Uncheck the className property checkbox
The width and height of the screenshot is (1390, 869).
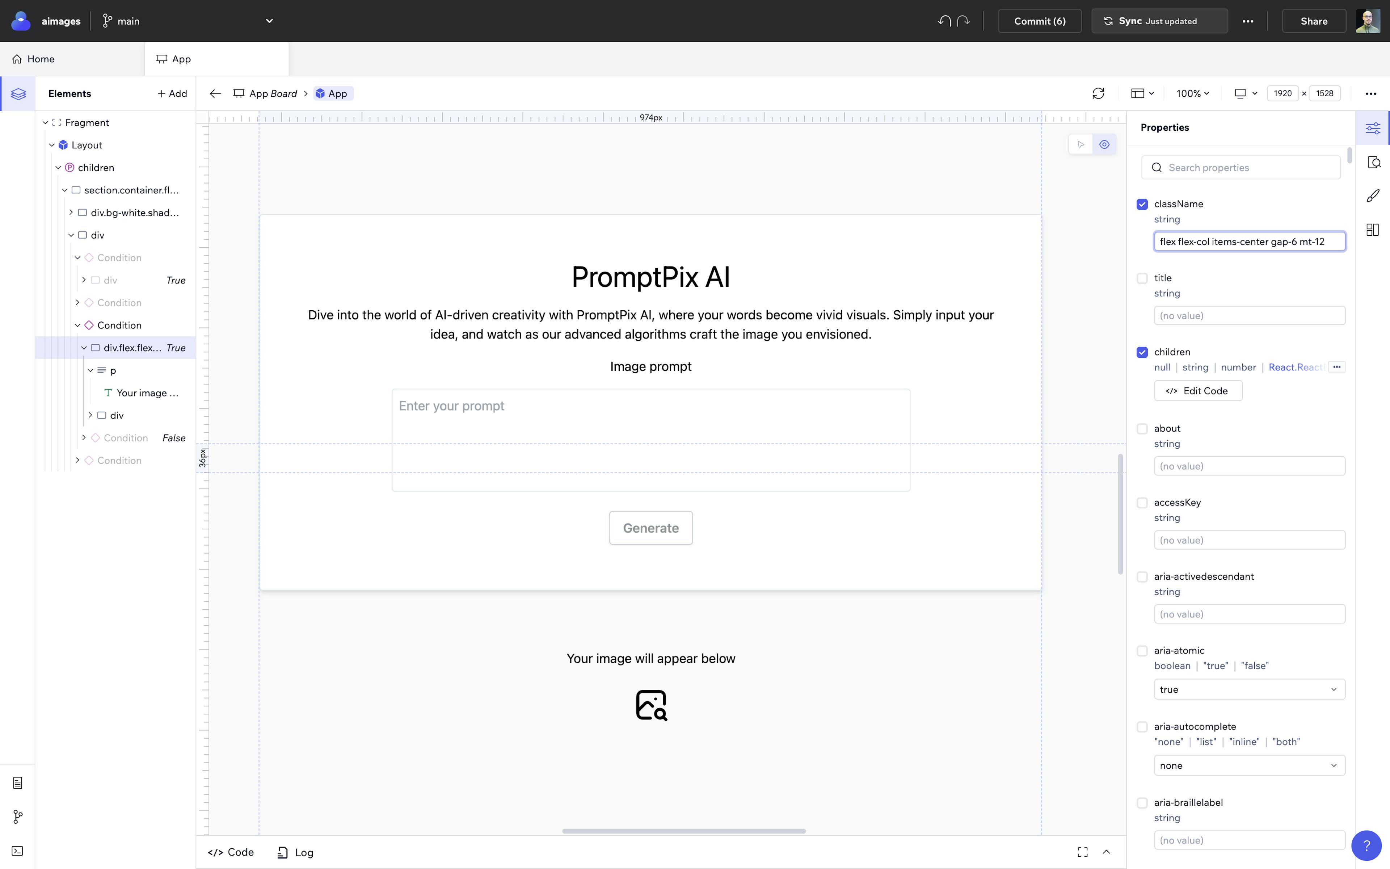[1142, 204]
